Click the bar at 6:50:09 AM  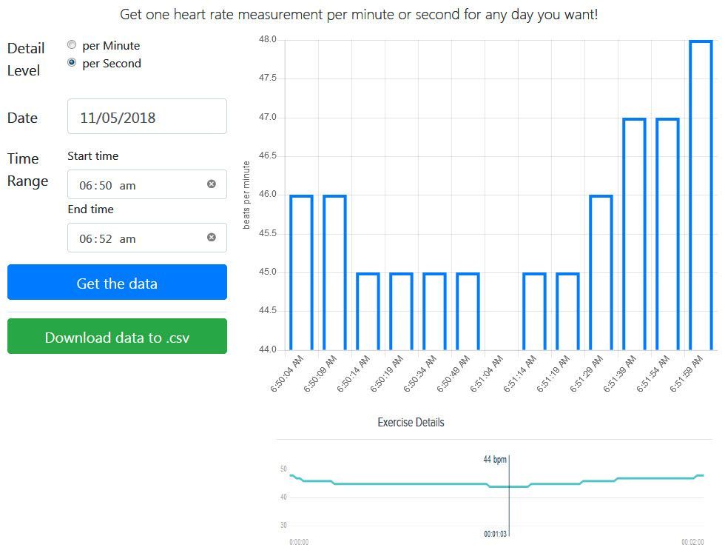tap(334, 272)
